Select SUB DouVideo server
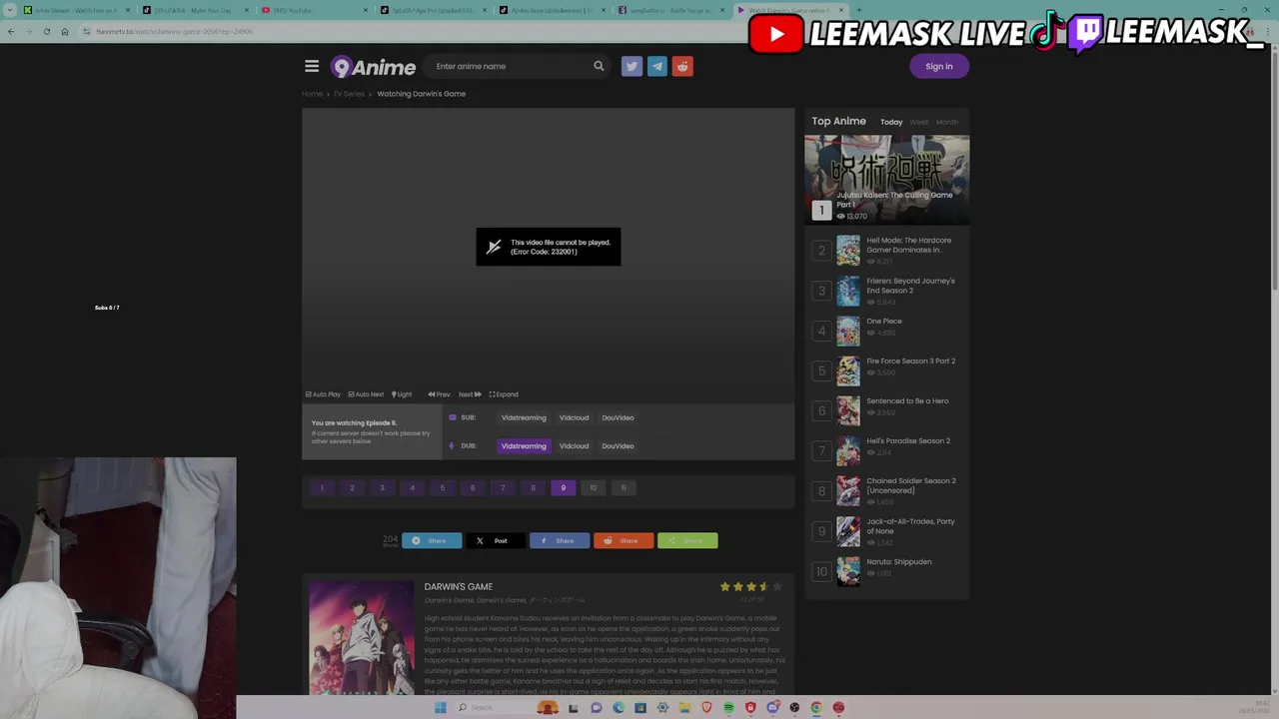Screen dimensions: 1279x719 [618, 417]
